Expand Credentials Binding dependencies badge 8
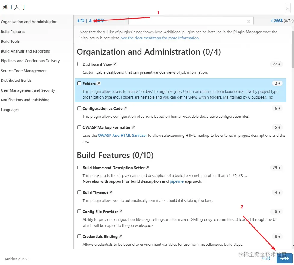The image size is (294, 265). (277, 236)
